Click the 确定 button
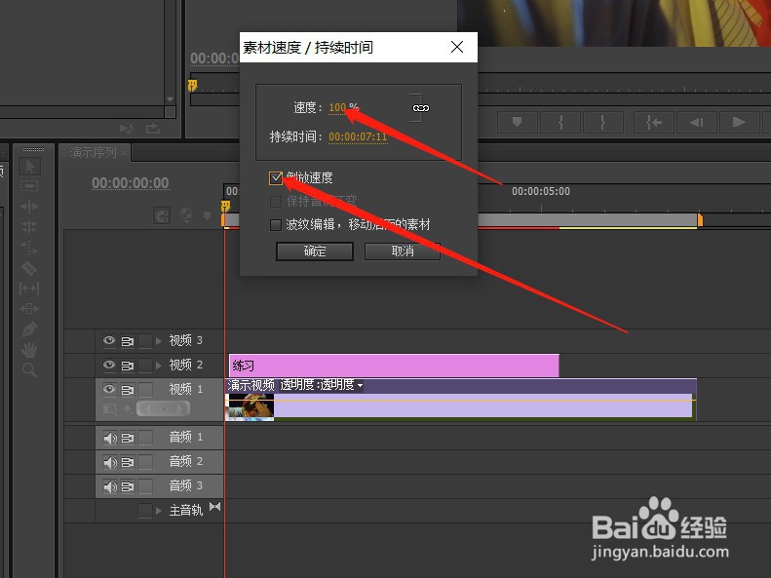Screen dimensions: 771x578 (315, 251)
